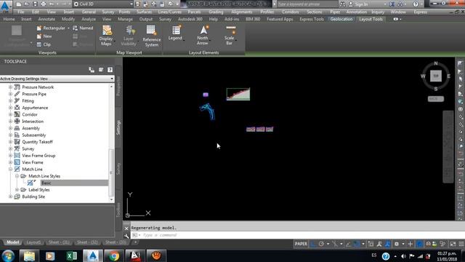Click the Sign In icon in the title bar

[351, 4]
